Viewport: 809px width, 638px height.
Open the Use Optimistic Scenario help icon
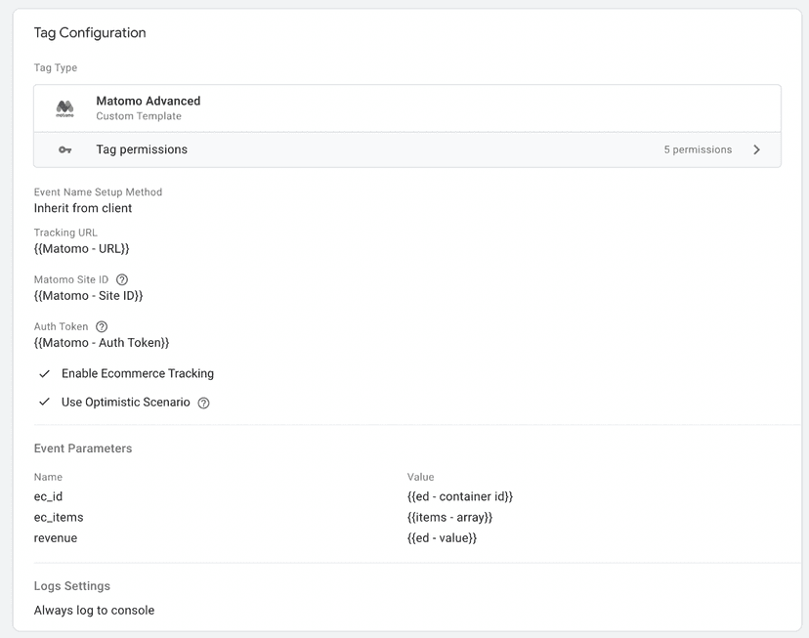pyautogui.click(x=203, y=403)
